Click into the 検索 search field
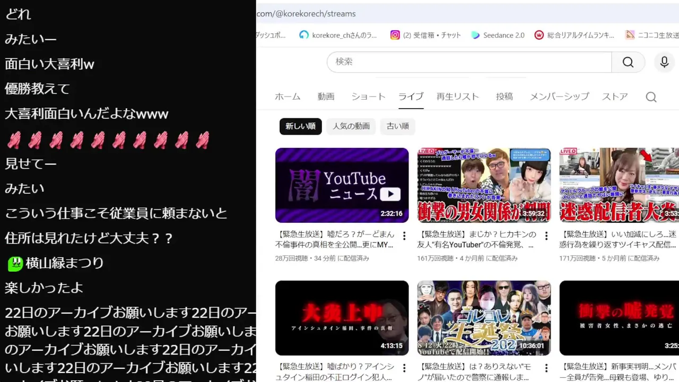The image size is (679, 382). click(469, 62)
